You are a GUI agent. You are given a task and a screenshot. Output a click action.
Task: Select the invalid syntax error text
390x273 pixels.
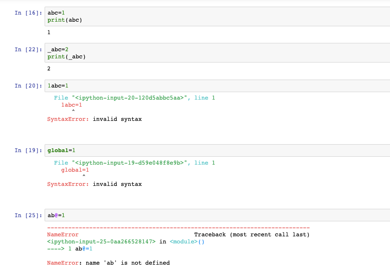117,184
